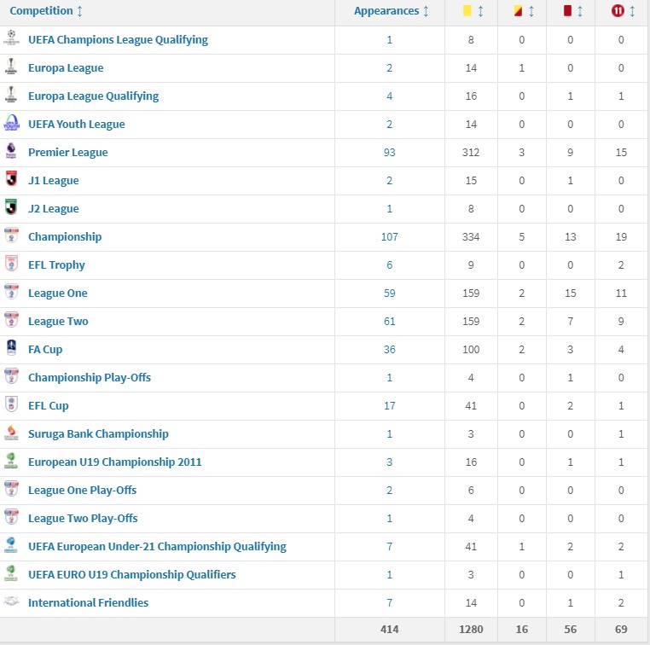Image resolution: width=650 pixels, height=645 pixels.
Task: Click the UEFA Youth League logo icon
Action: 11,123
